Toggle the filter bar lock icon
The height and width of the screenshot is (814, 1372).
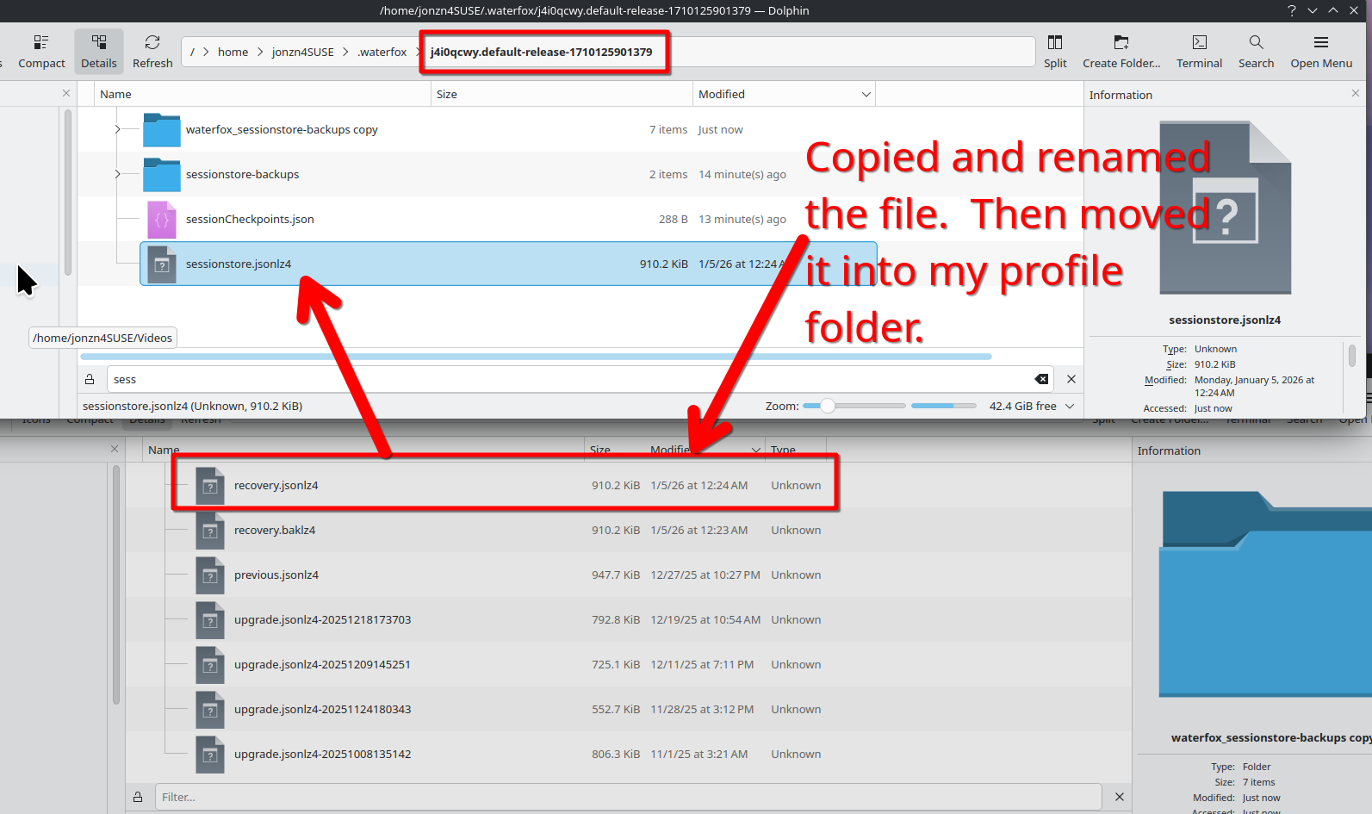(90, 379)
